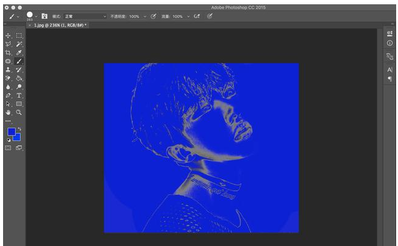Change the screen mode
The width and height of the screenshot is (398, 246).
[19, 148]
